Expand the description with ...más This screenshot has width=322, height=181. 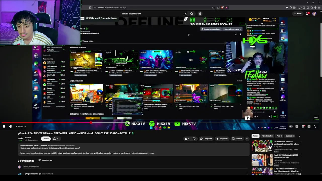(152, 153)
